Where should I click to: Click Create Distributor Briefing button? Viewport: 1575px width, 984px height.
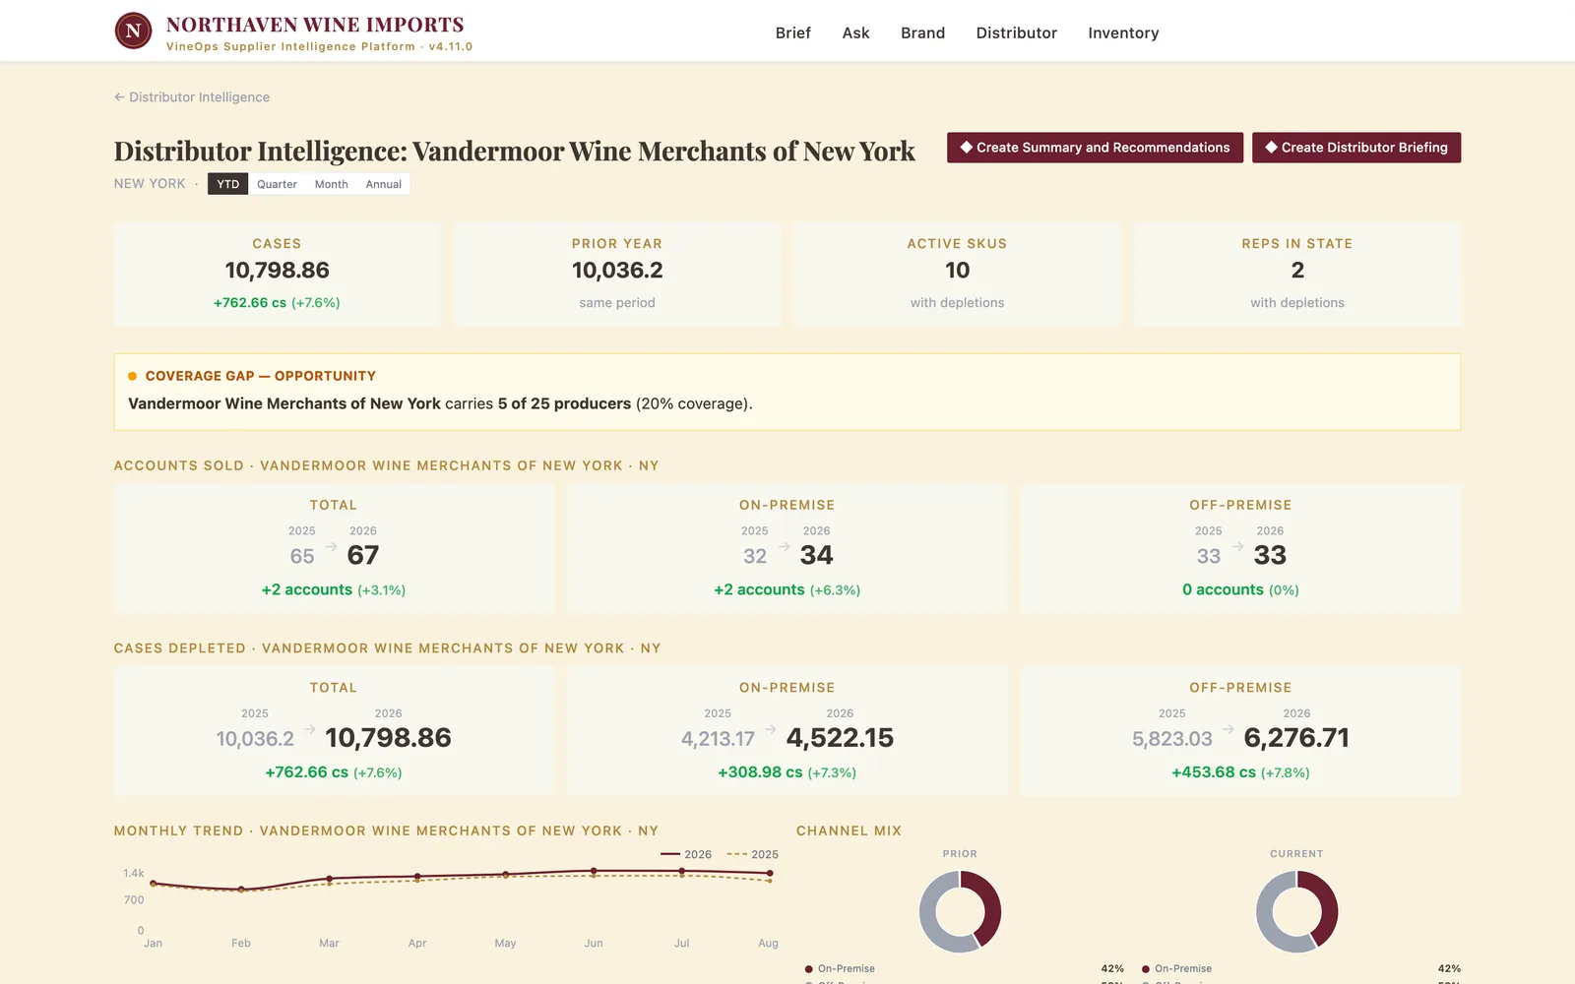pyautogui.click(x=1356, y=148)
